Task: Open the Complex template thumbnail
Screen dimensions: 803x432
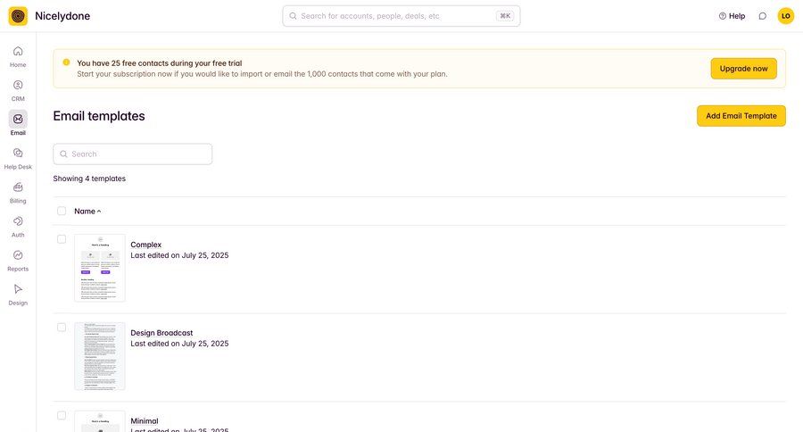Action: tap(100, 268)
